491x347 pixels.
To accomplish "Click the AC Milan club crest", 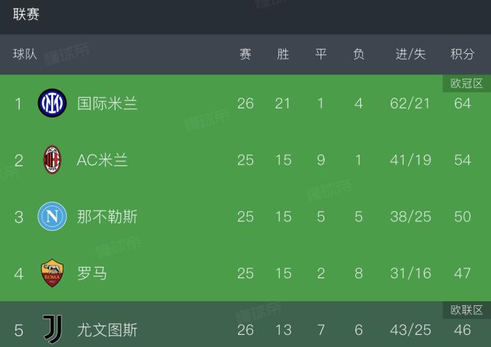I will 53,160.
